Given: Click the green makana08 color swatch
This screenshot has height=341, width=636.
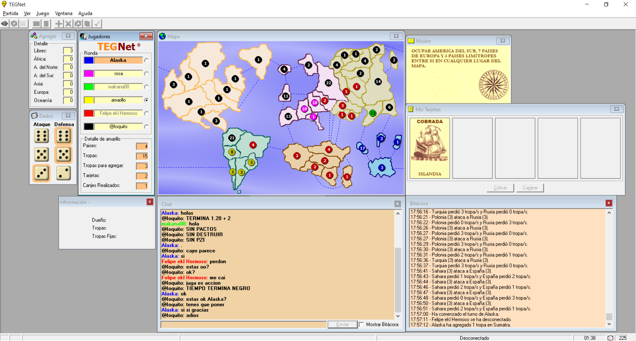Looking at the screenshot, I should click(x=88, y=87).
